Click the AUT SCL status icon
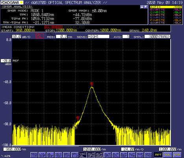The width and height of the screenshot is (184, 158). point(115,155)
